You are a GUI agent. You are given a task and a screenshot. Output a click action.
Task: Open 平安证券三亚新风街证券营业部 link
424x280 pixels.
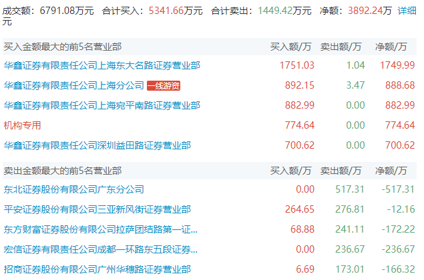coord(97,209)
